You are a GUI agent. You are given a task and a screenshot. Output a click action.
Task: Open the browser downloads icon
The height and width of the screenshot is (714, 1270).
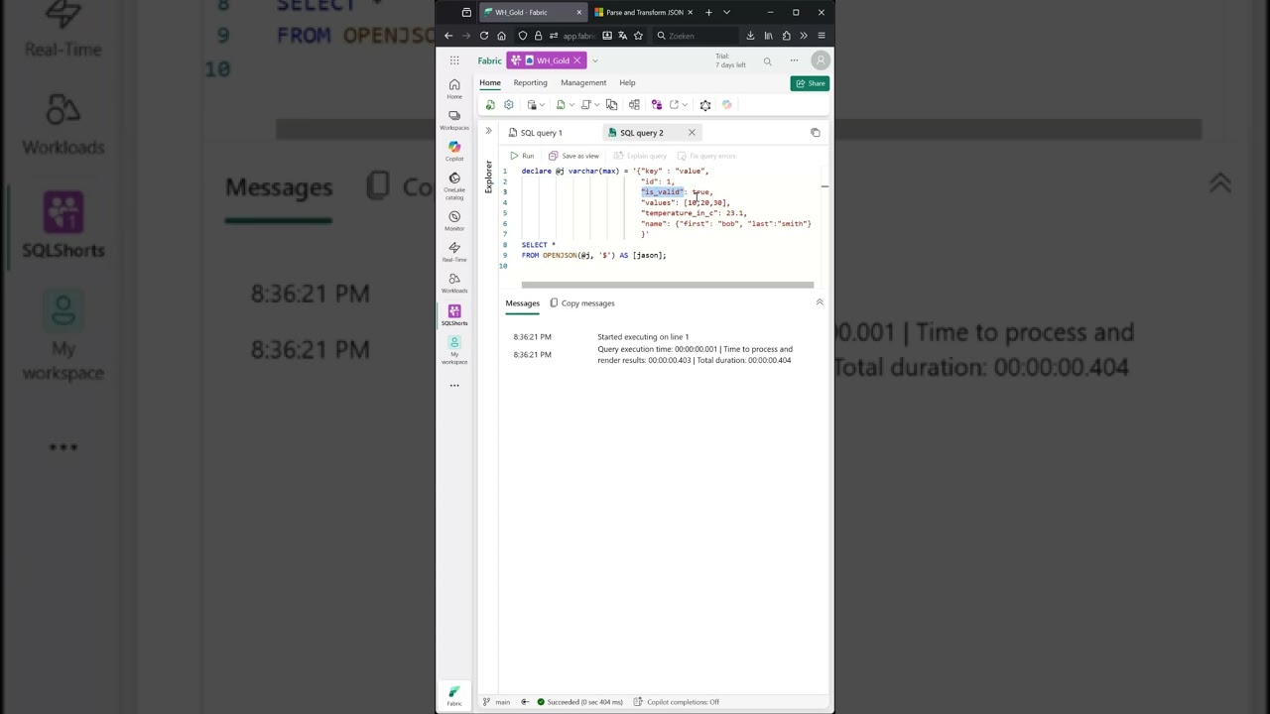(750, 36)
